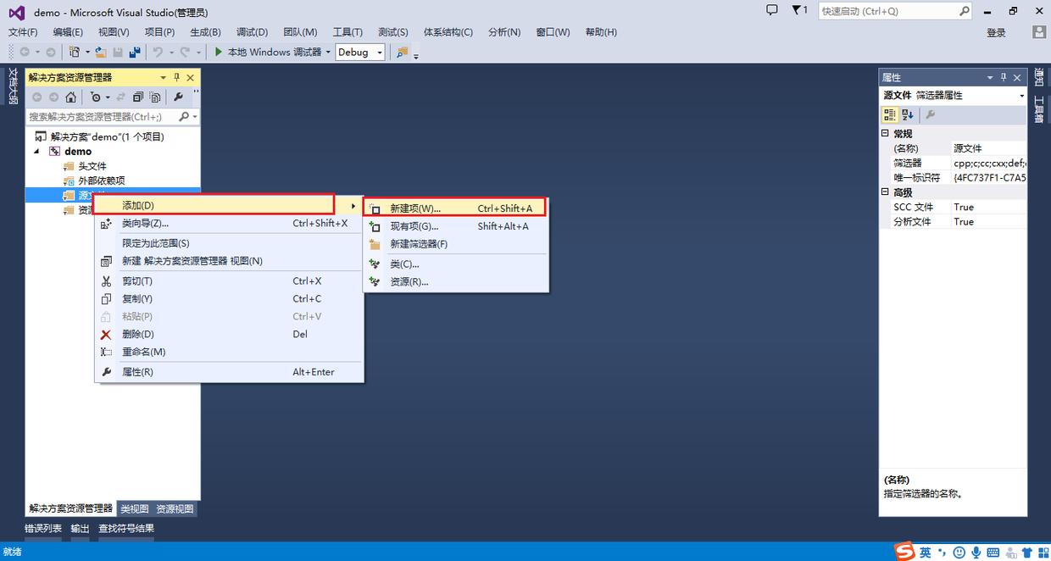This screenshot has width=1051, height=561.
Task: Select the Save All toolbar icon
Action: (136, 52)
